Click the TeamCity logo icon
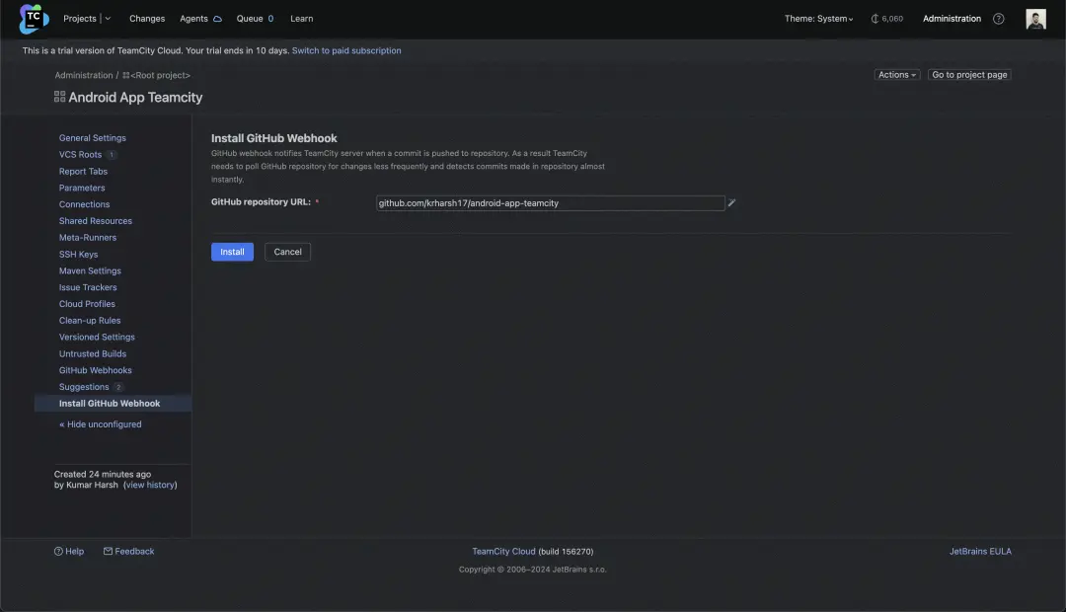The width and height of the screenshot is (1066, 612). coord(34,19)
